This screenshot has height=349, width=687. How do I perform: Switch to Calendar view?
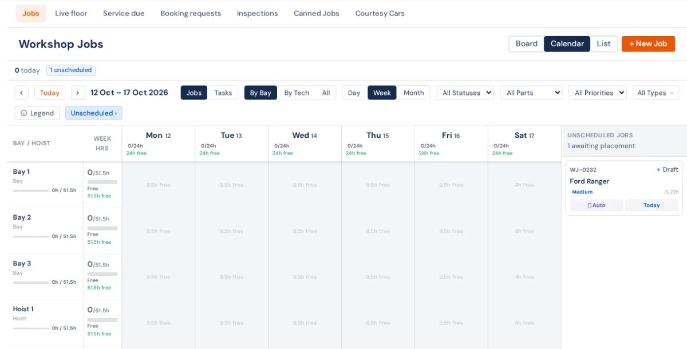[567, 44]
